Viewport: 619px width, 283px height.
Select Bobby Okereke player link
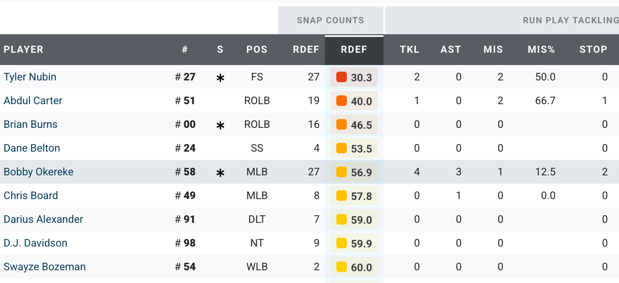click(38, 172)
